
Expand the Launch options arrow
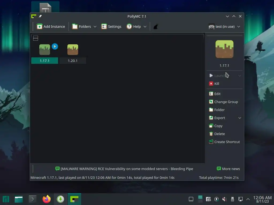point(240,76)
